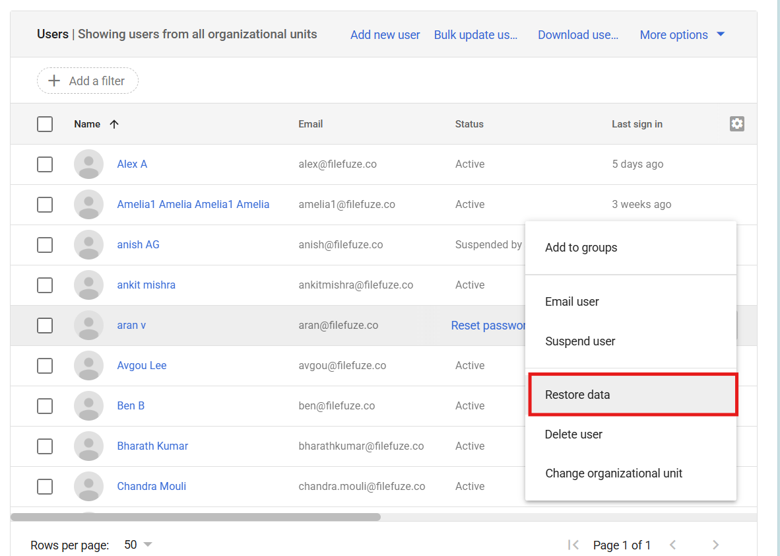Click the Add a filter button
Viewport: 780px width, 556px height.
[x=88, y=81]
